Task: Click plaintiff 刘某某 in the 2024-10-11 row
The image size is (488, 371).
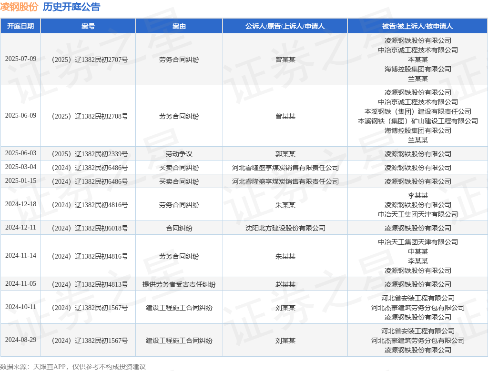Action: point(285,308)
